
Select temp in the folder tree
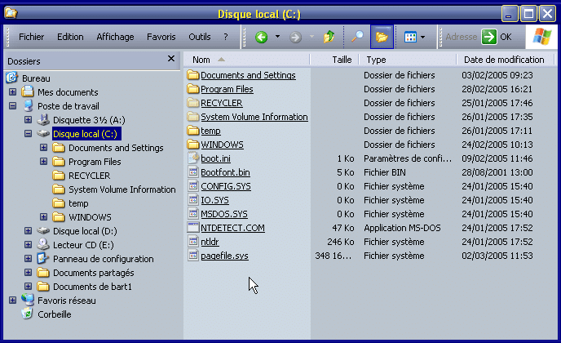(x=78, y=203)
